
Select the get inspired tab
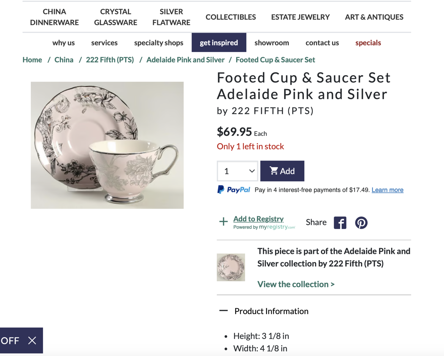click(x=219, y=43)
